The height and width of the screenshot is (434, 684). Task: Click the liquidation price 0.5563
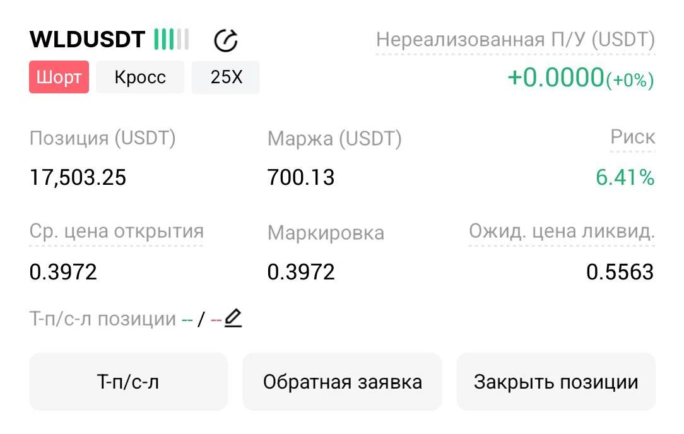pos(620,272)
